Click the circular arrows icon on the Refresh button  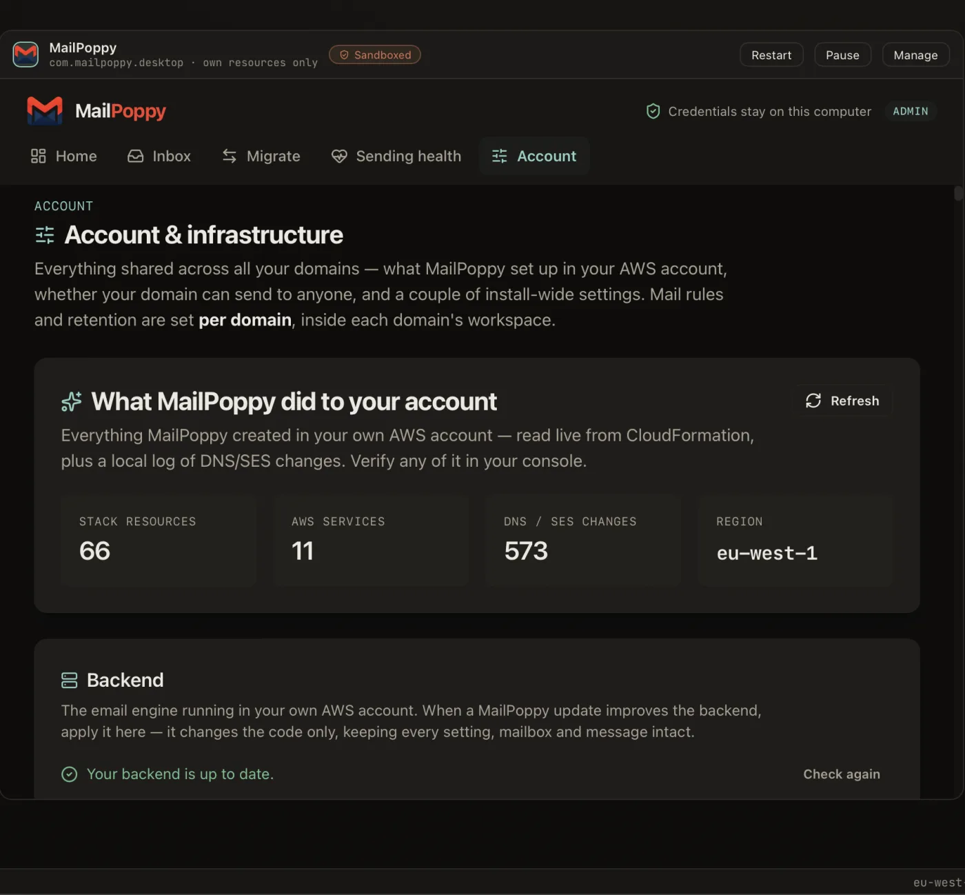click(x=813, y=401)
